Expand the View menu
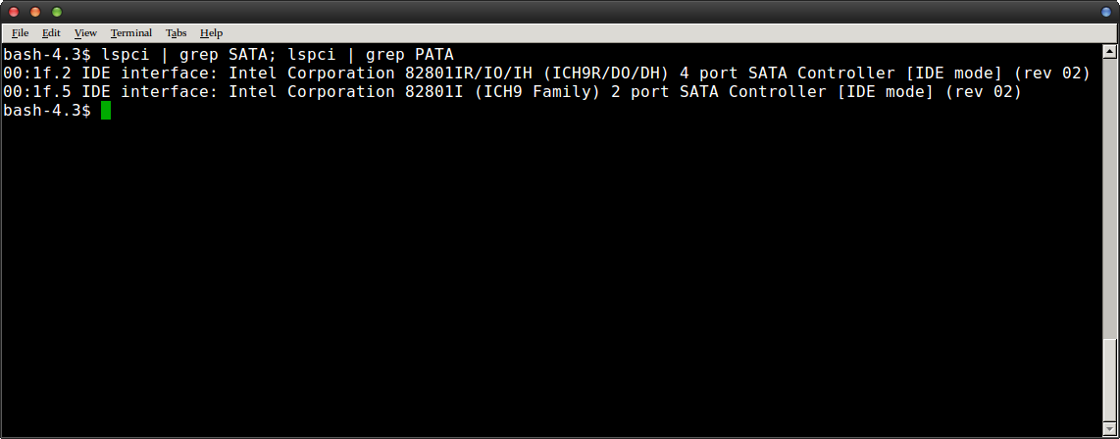Screen dimensions: 1120x439 click(x=85, y=32)
